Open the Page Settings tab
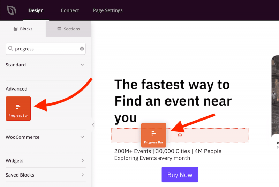This screenshot has width=279, height=187. [108, 10]
